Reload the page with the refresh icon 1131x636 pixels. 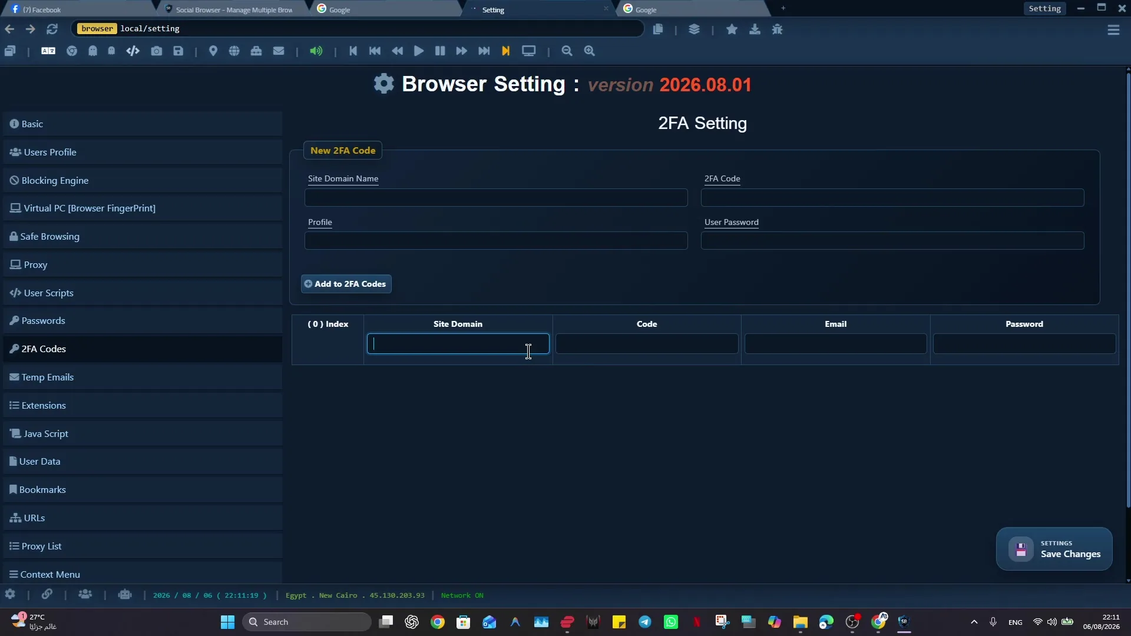click(52, 29)
